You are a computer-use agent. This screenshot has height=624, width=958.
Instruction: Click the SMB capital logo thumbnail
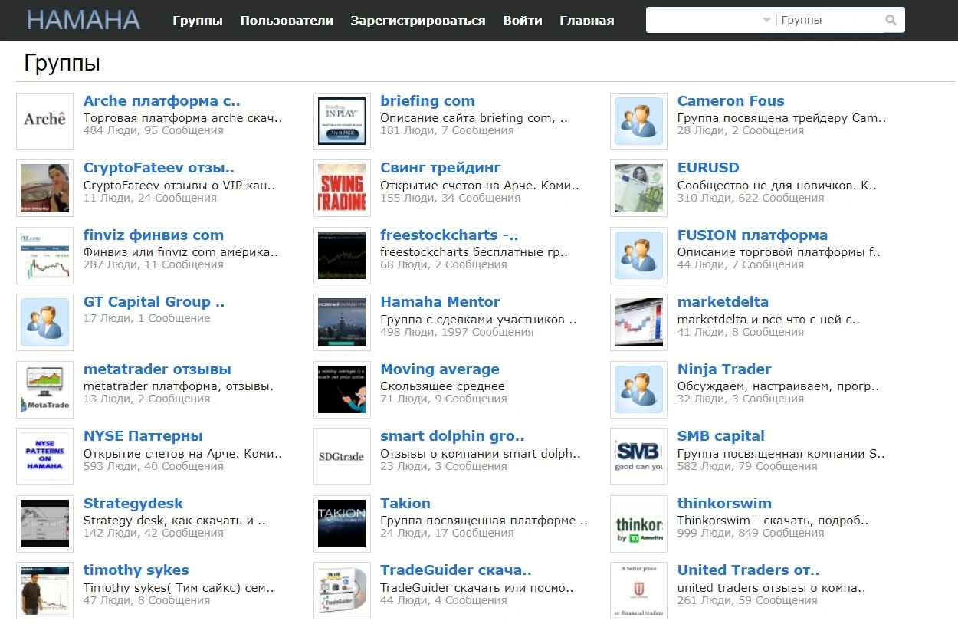click(x=638, y=456)
